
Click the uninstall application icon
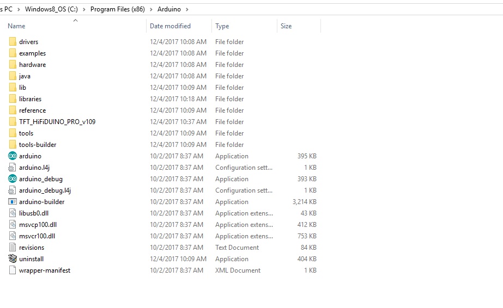(13, 258)
